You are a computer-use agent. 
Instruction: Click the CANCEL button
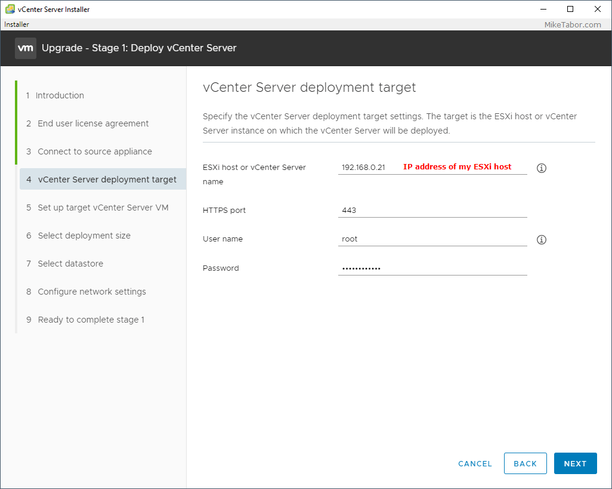click(475, 463)
